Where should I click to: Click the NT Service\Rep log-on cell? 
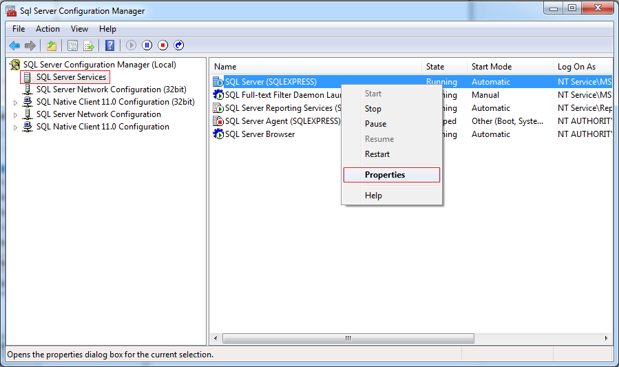tap(585, 108)
